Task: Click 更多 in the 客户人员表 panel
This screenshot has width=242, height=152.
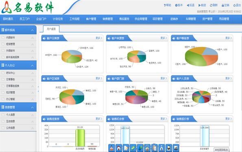Action: 229,78
